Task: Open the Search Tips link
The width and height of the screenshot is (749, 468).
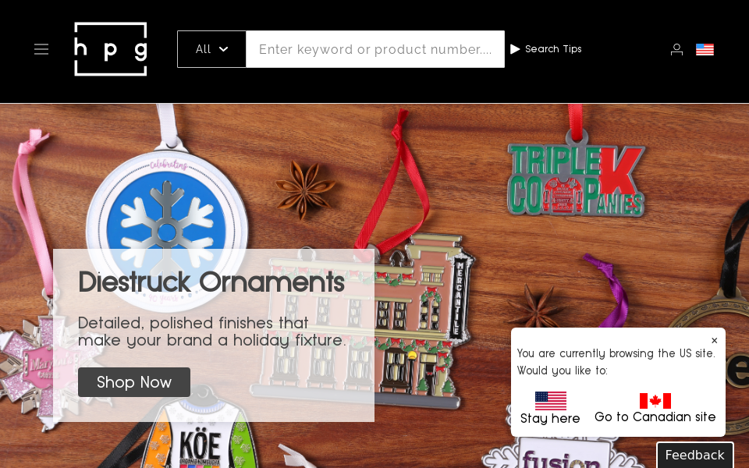Action: point(553,49)
